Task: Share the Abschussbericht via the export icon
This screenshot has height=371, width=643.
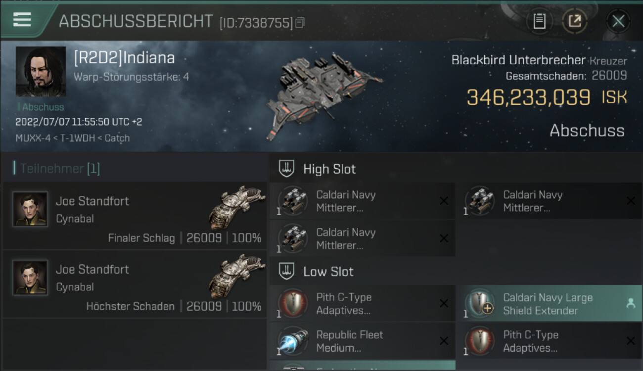Action: 574,21
